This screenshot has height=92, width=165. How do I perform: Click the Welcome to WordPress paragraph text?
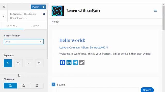(105, 54)
